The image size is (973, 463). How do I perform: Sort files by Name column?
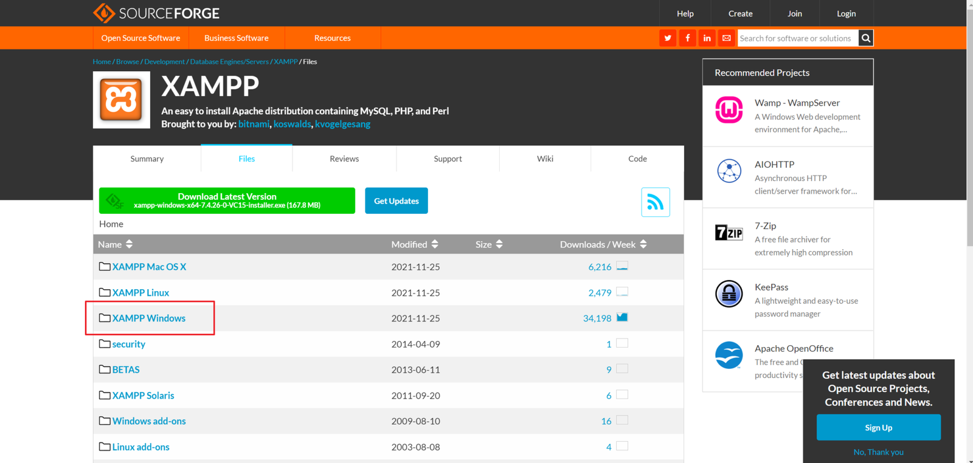pos(116,244)
